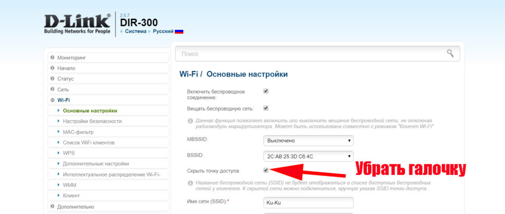Click the Russian flag icon

[179, 32]
